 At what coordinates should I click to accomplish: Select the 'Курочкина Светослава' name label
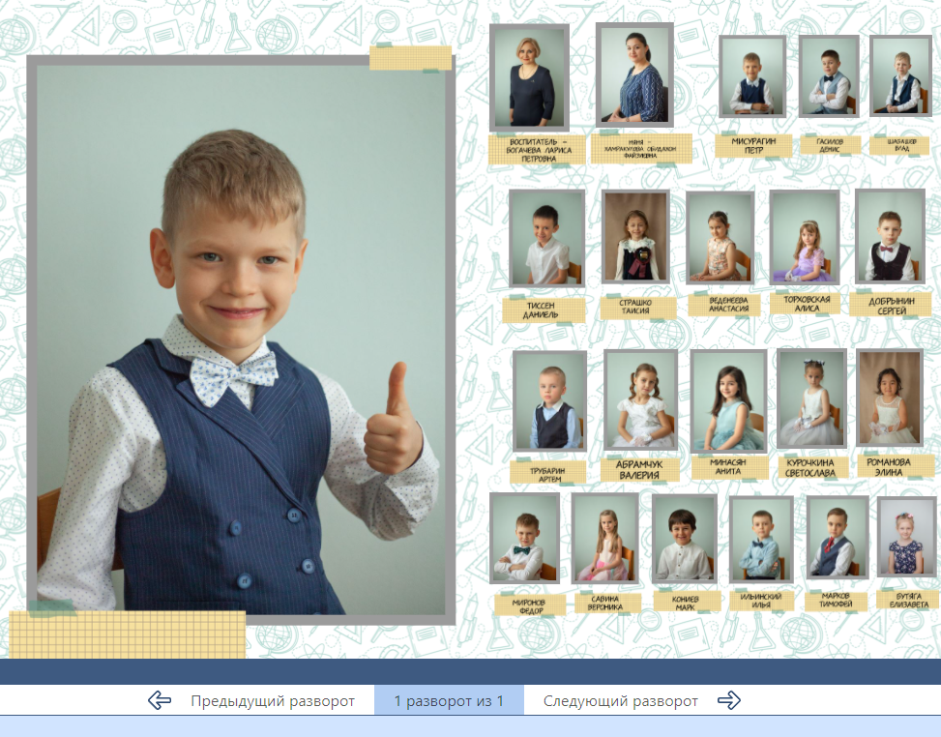812,467
